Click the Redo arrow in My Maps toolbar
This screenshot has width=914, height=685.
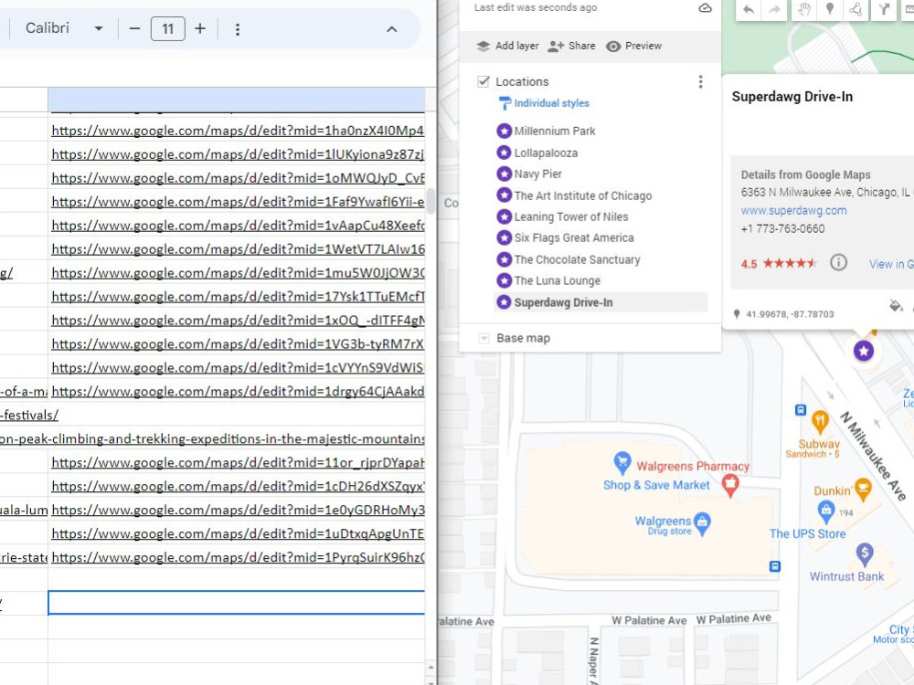[775, 9]
